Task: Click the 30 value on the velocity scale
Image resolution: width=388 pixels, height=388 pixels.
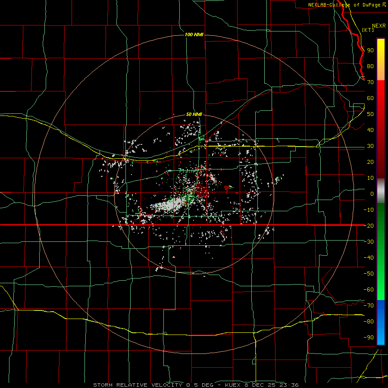Action: tap(370, 146)
